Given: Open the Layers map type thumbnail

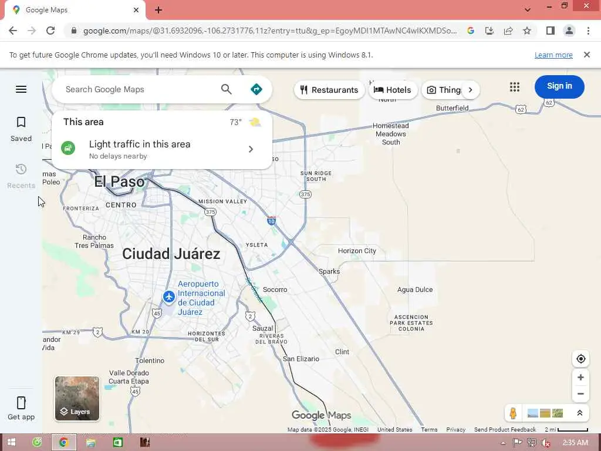Looking at the screenshot, I should point(77,399).
